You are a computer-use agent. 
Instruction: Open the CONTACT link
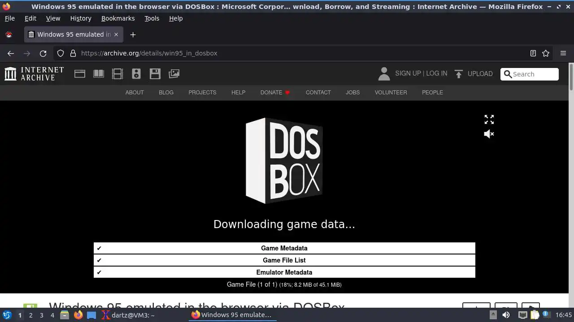point(318,93)
